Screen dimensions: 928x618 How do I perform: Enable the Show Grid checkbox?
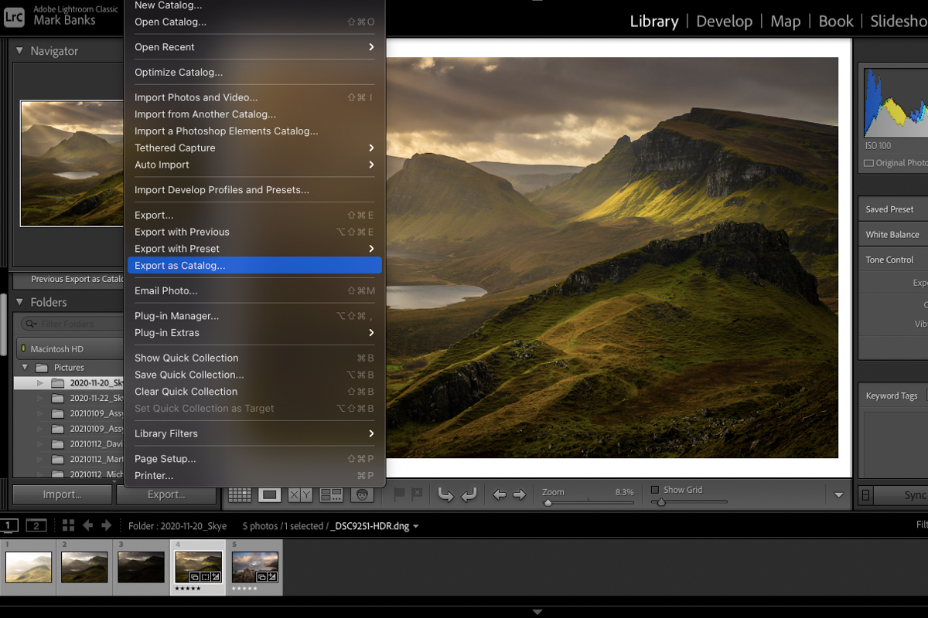pyautogui.click(x=655, y=490)
